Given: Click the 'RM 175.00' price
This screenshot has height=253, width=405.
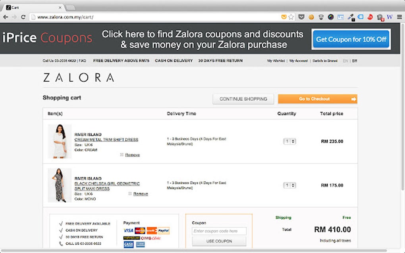Looking at the screenshot, I should click(x=332, y=185).
